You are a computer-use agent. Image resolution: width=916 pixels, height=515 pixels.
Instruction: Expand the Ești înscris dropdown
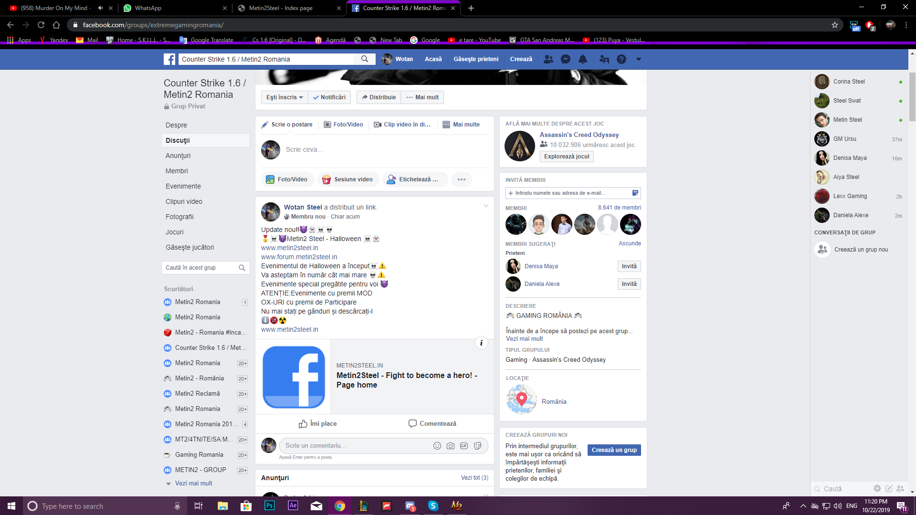284,97
